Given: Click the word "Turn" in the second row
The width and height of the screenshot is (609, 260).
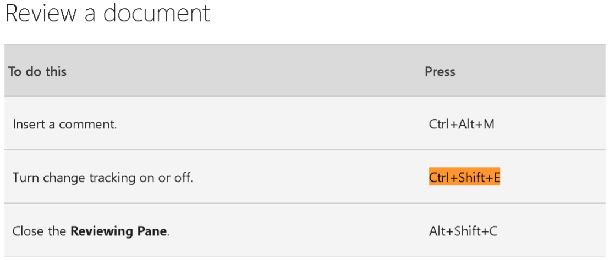Looking at the screenshot, I should pyautogui.click(x=26, y=178).
